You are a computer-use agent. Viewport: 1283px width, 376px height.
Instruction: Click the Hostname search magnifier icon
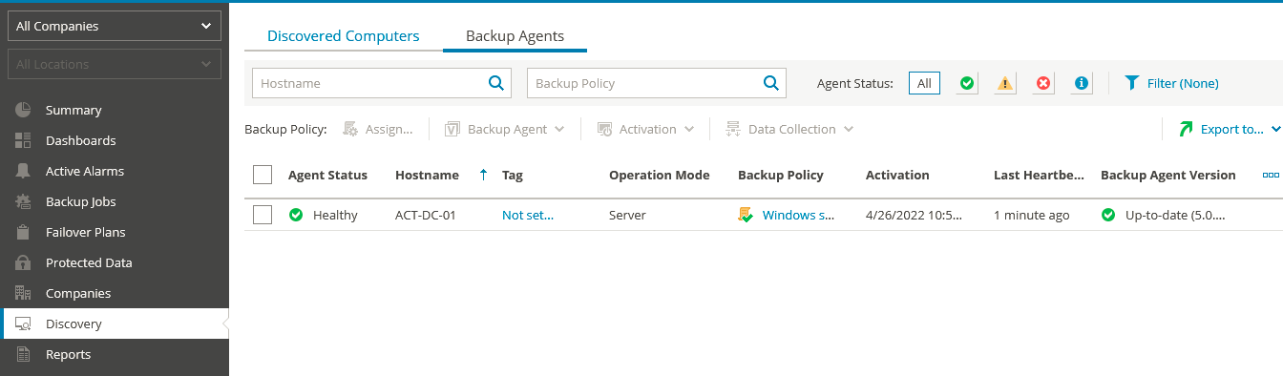(496, 83)
